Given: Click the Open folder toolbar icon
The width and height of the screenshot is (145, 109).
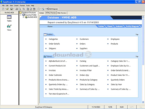Looking at the screenshot, I should click(7, 9).
